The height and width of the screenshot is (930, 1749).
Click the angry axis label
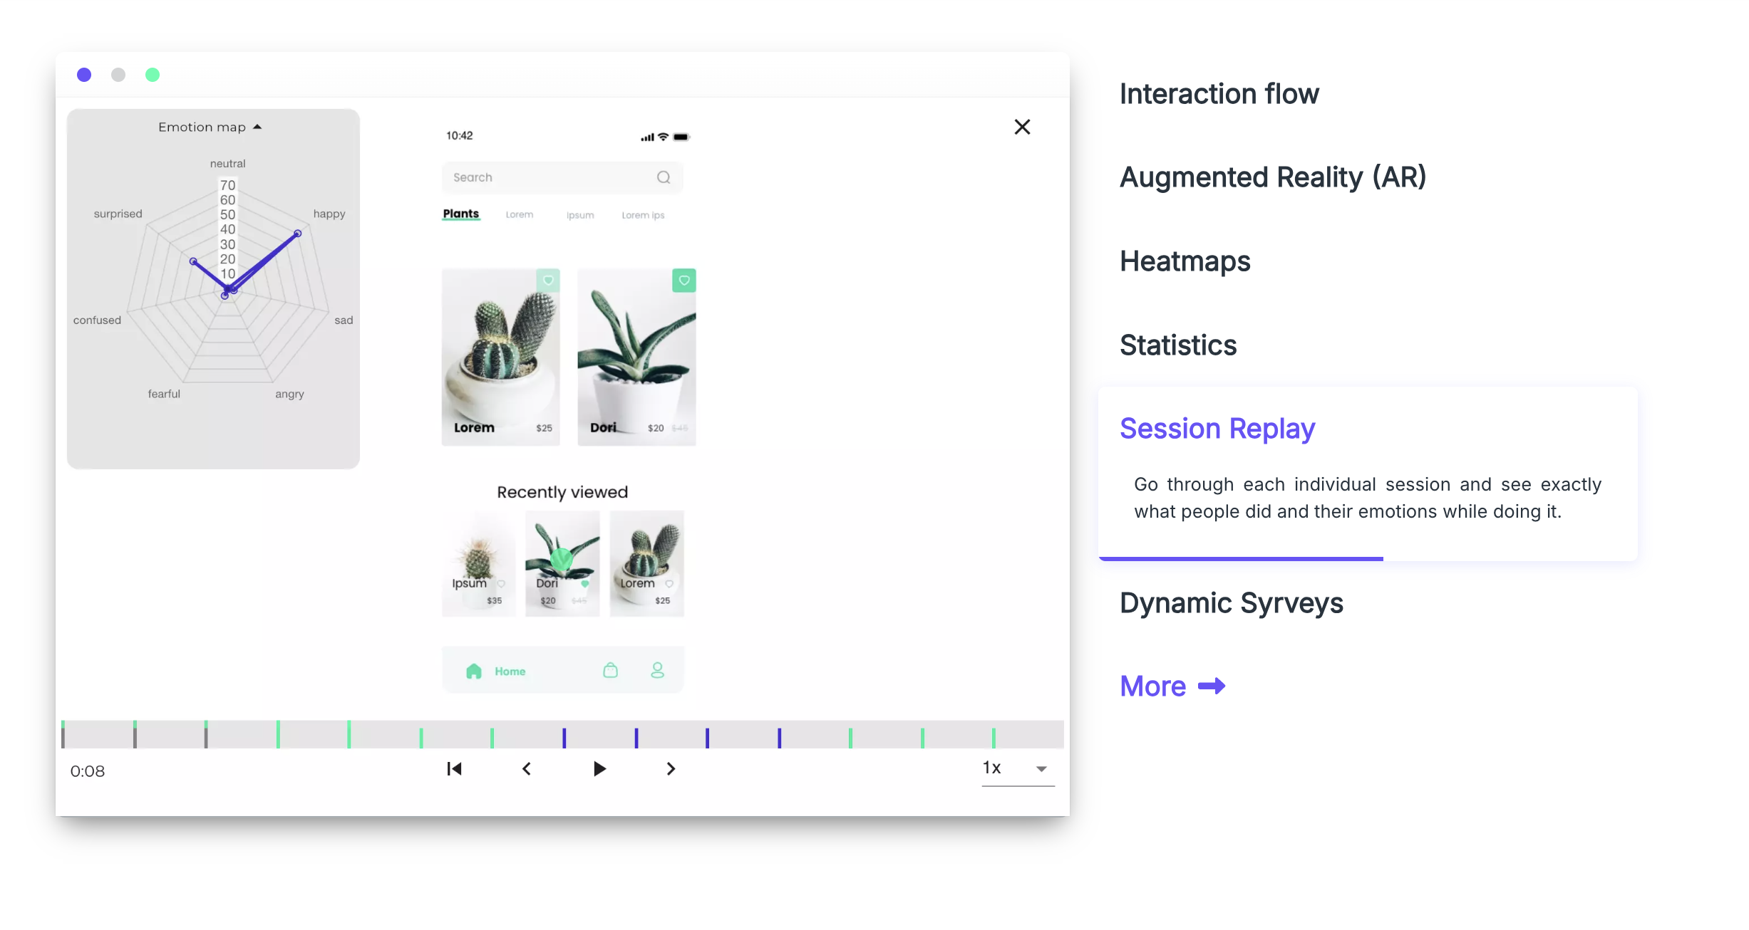tap(289, 394)
